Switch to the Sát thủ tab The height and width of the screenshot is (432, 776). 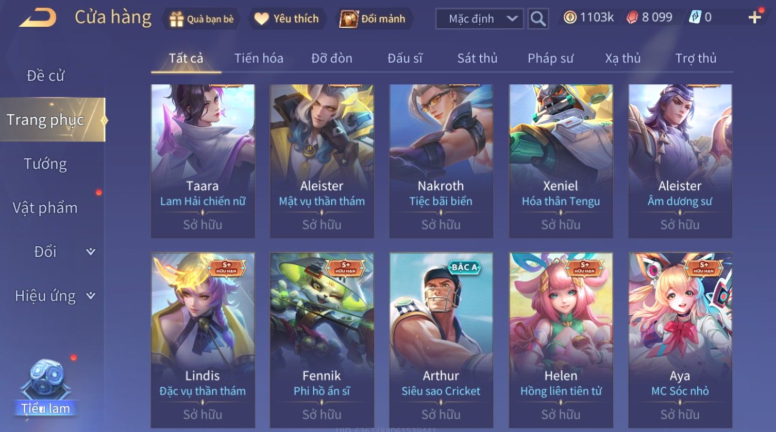[477, 58]
